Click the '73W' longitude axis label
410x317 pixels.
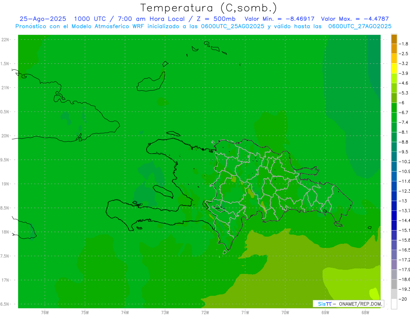point(165,312)
